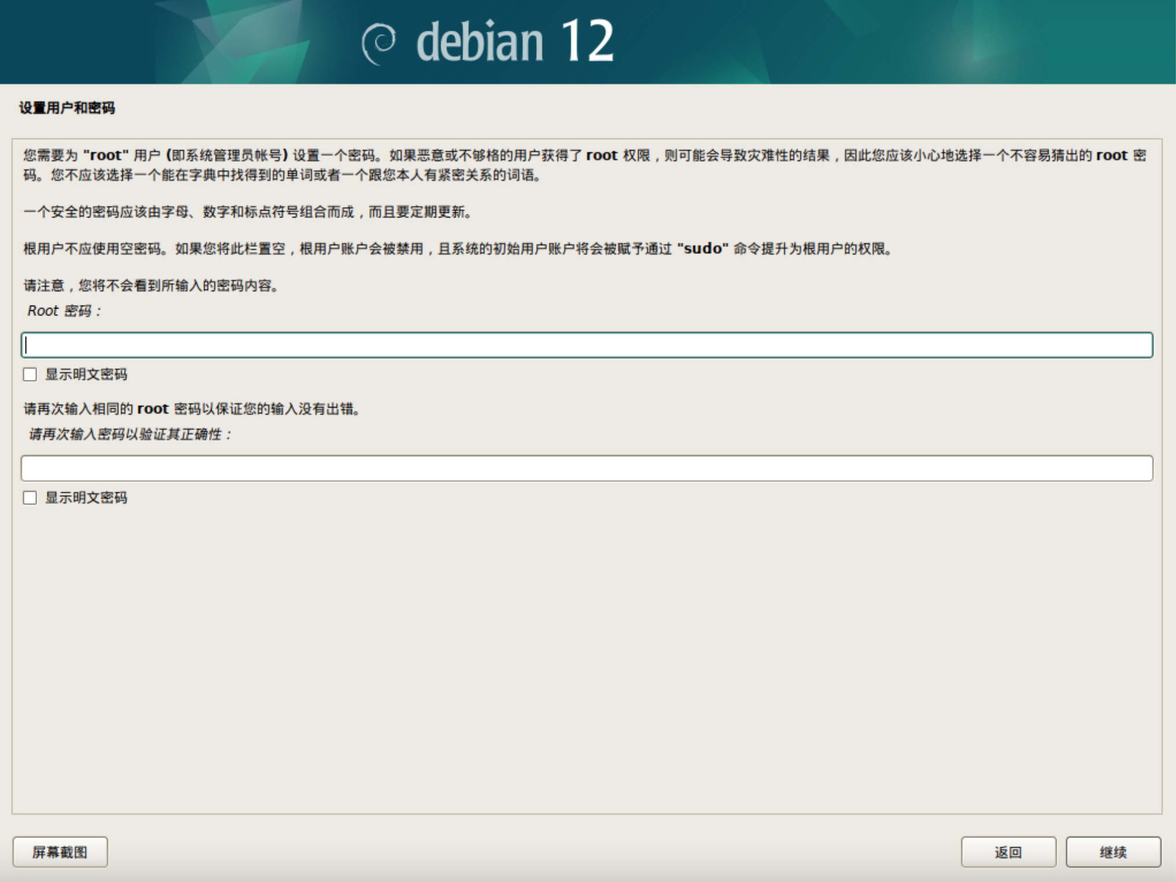Click the line 请再次输入相同的 root 密码
Image resolution: width=1176 pixels, height=882 pixels.
[x=192, y=409]
